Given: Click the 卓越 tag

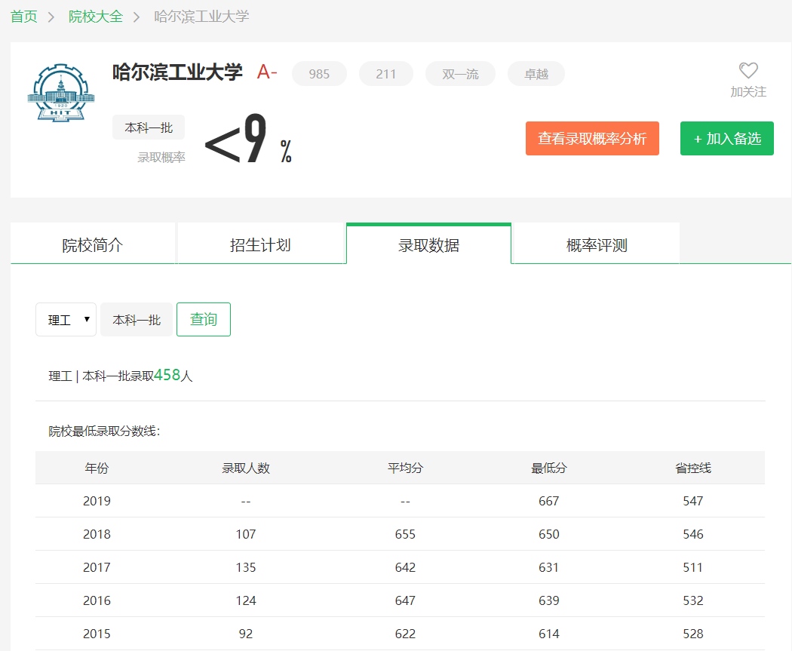Looking at the screenshot, I should click(x=536, y=74).
